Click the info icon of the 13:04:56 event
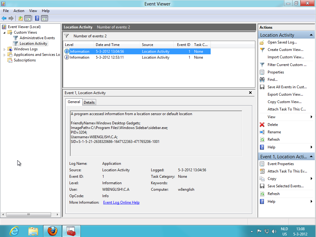Image resolution: width=316 pixels, height=237 pixels. 67,52
